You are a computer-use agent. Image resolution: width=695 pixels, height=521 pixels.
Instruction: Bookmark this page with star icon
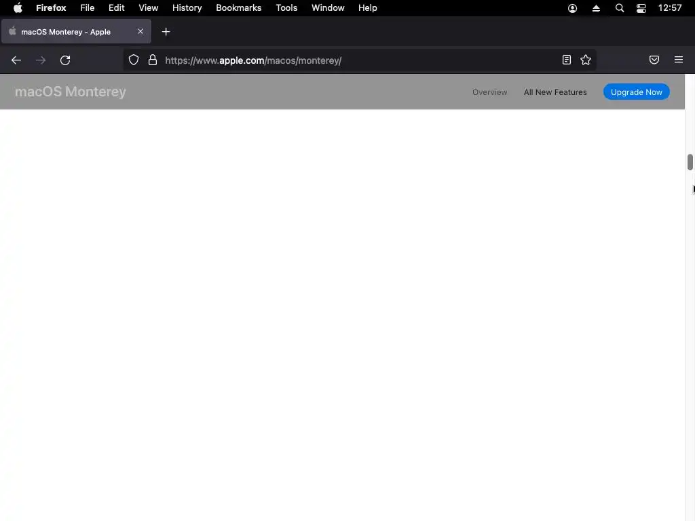pyautogui.click(x=586, y=60)
